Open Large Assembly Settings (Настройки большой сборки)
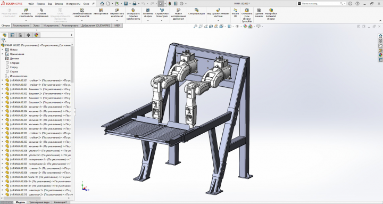The width and height of the screenshot is (383, 204). [271, 14]
